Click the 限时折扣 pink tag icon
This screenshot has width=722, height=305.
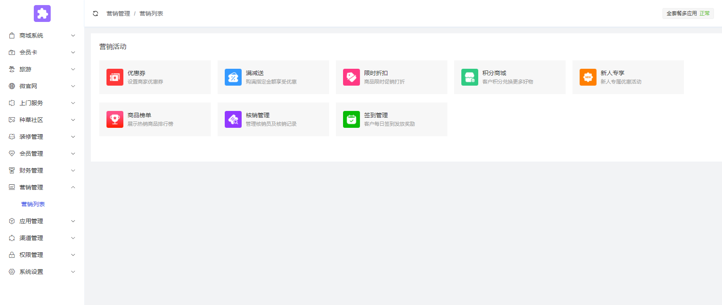pyautogui.click(x=351, y=77)
